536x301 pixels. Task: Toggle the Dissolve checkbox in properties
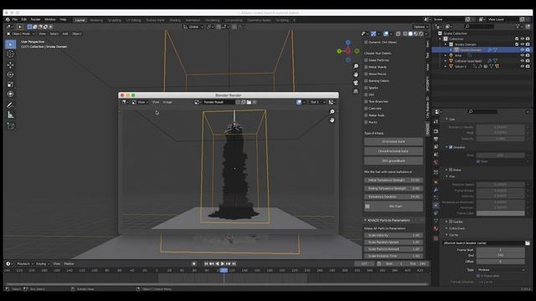[x=451, y=147]
